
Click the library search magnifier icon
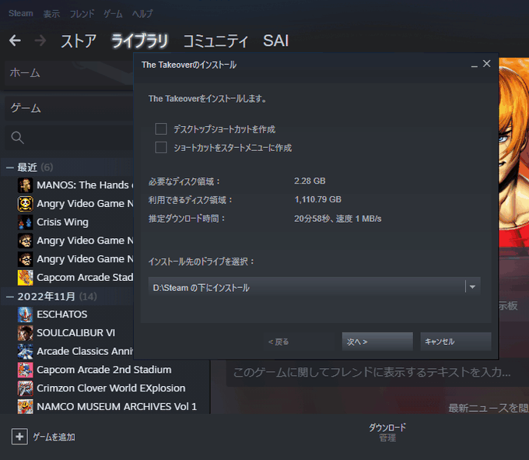pos(18,138)
